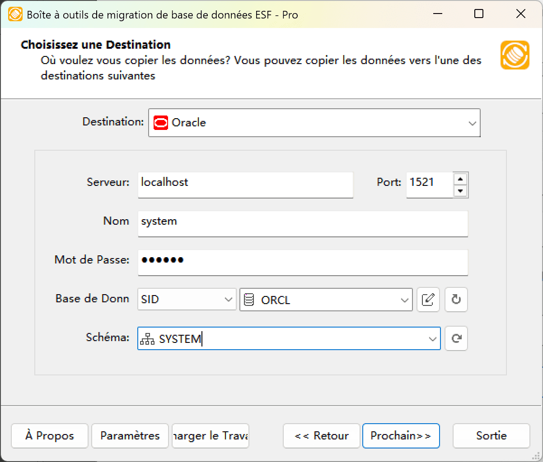Expand the SID type dropdown
The height and width of the screenshot is (462, 543).
click(228, 300)
